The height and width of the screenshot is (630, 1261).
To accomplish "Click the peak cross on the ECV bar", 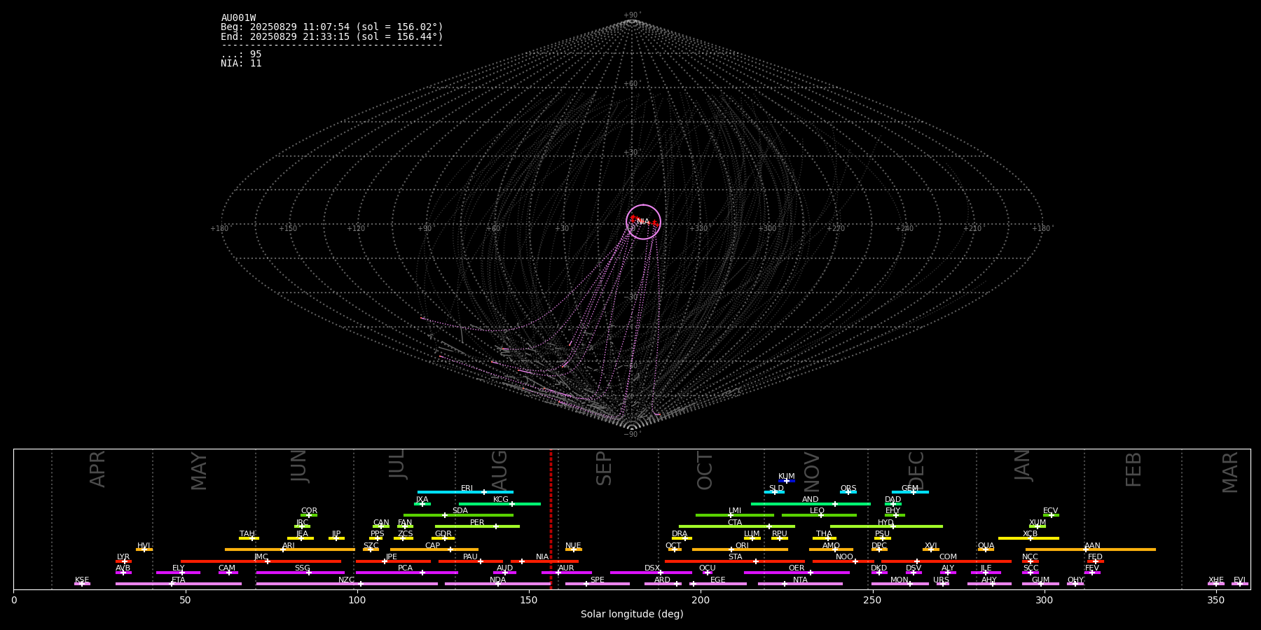I will click(1051, 515).
